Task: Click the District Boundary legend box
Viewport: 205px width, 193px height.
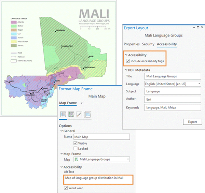Action: [x=14, y=61]
